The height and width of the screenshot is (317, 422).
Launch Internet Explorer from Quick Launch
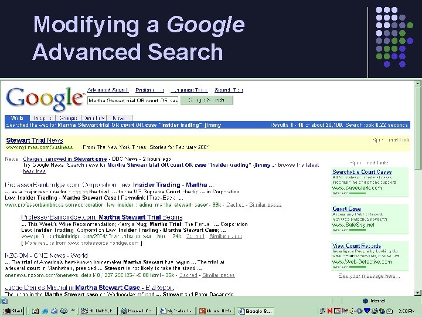click(x=45, y=311)
